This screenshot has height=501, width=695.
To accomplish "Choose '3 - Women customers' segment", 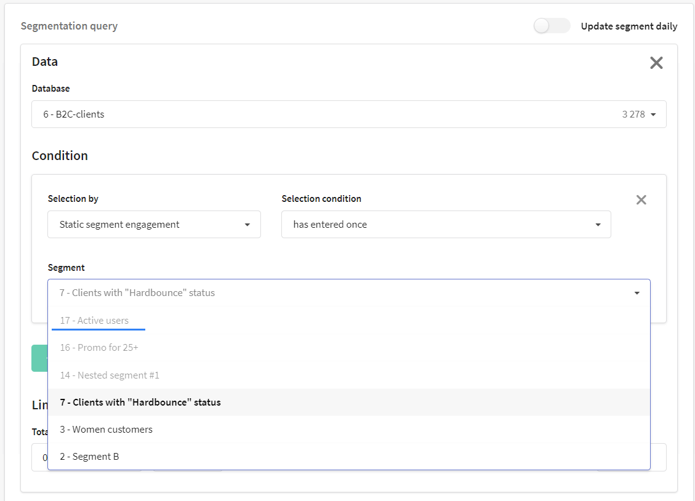I will tap(106, 430).
